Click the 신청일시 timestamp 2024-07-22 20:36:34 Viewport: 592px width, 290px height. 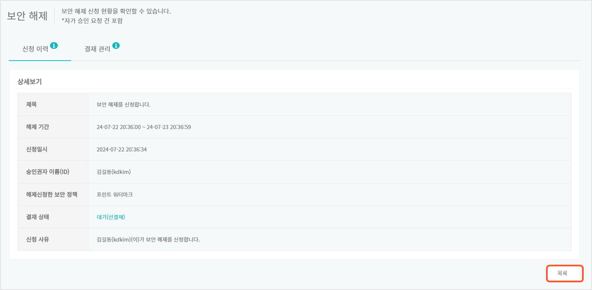point(122,149)
